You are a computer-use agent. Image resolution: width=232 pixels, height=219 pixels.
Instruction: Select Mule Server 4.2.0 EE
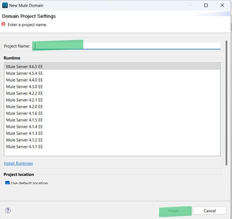(x=25, y=107)
